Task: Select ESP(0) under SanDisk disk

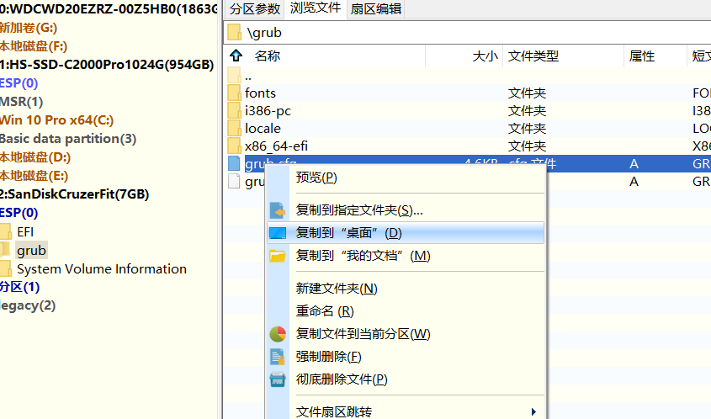Action: pos(19,213)
